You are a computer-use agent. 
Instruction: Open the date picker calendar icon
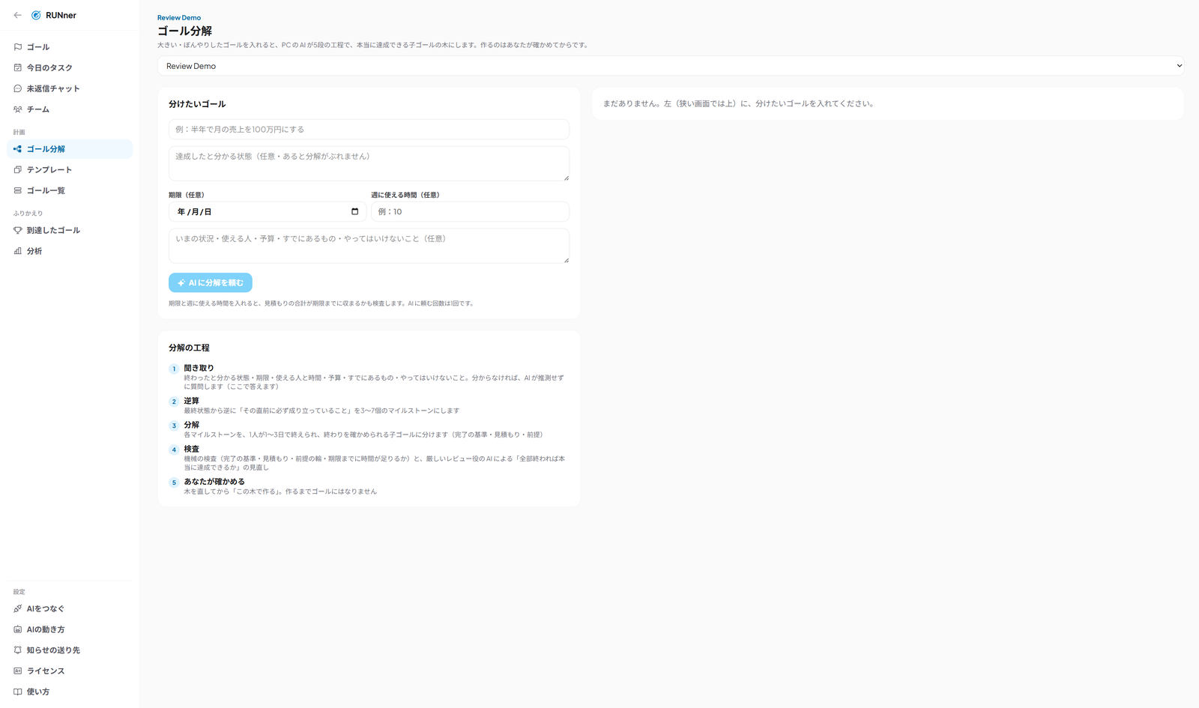[355, 211]
